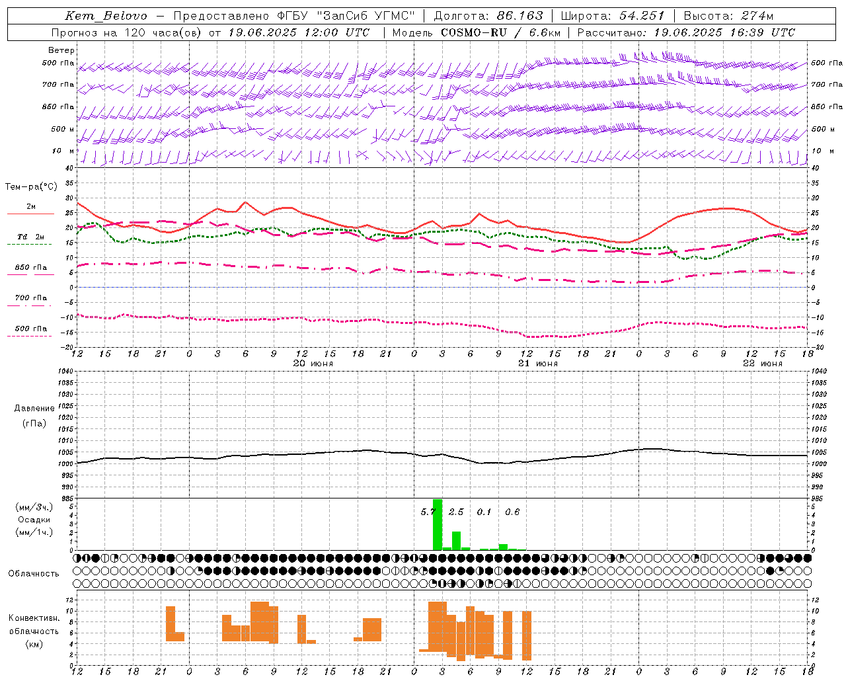
Task: Click the 2м temperature legend entry
Action: (x=31, y=206)
